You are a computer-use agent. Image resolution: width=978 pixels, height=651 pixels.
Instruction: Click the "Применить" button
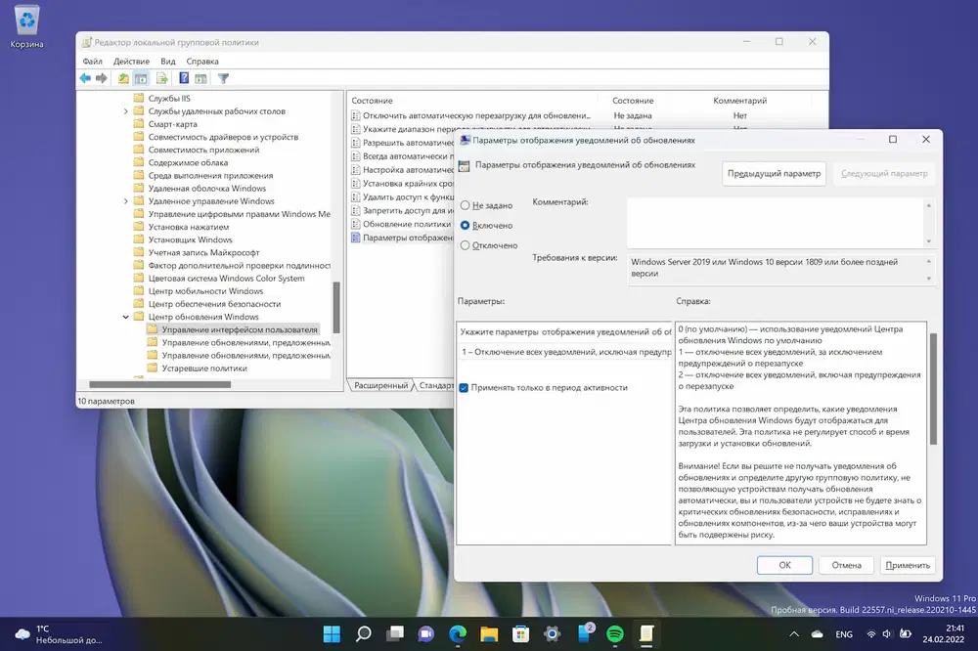pyautogui.click(x=908, y=565)
